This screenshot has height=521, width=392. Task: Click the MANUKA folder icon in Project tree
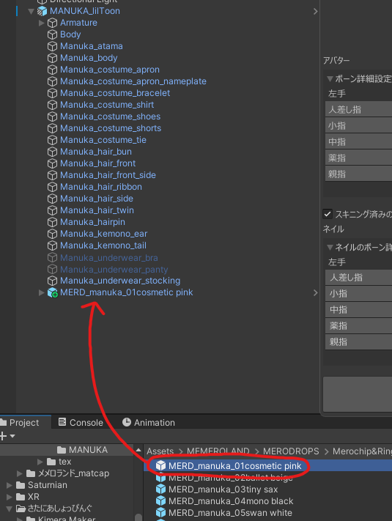[x=62, y=450]
